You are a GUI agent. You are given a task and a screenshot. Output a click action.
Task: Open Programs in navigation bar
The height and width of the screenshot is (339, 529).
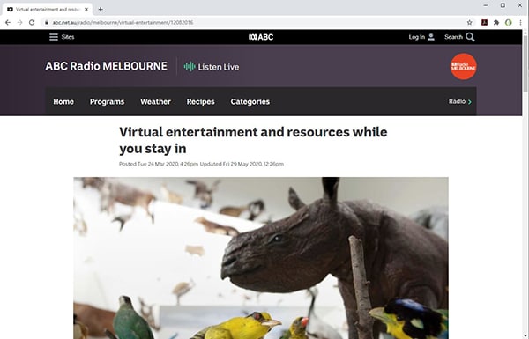pos(107,101)
